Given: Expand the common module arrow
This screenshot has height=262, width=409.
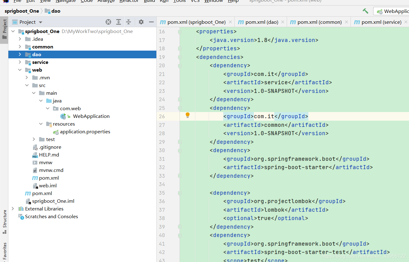Looking at the screenshot, I should coord(20,47).
